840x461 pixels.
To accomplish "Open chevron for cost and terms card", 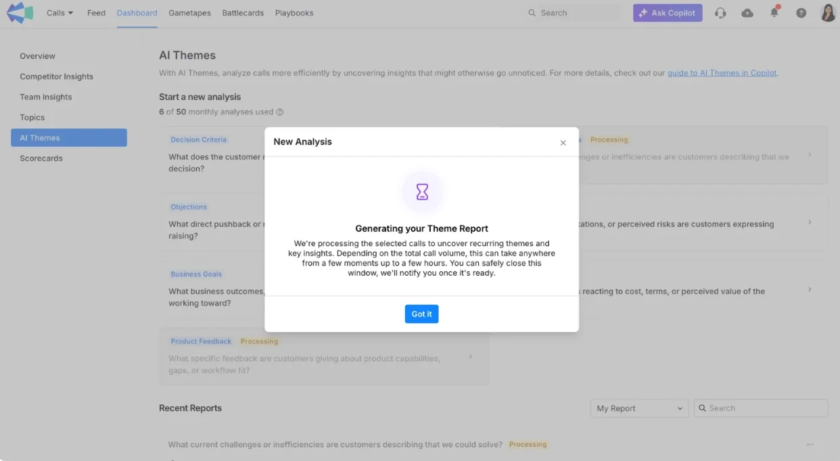I will [810, 289].
